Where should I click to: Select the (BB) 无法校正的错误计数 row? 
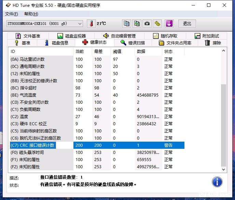[97, 81]
